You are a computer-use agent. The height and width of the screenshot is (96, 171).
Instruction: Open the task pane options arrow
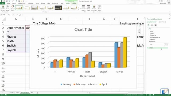(168, 19)
